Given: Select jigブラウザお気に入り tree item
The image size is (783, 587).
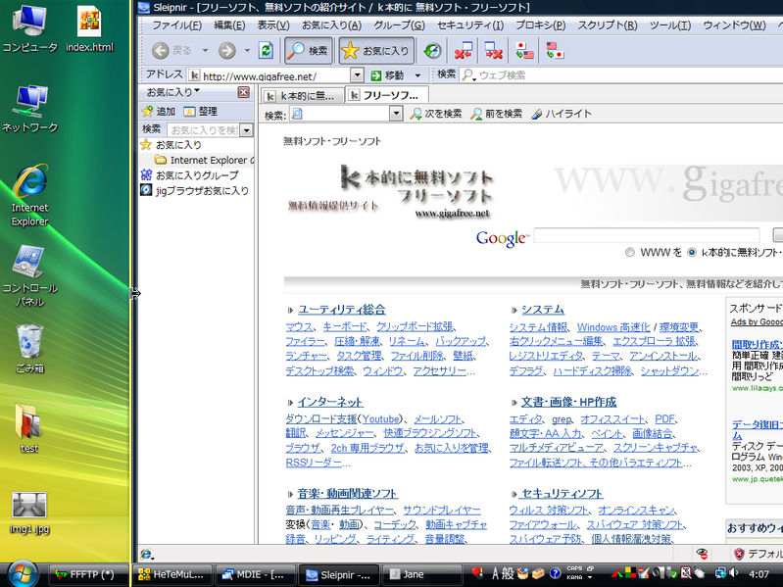Looking at the screenshot, I should 195,190.
